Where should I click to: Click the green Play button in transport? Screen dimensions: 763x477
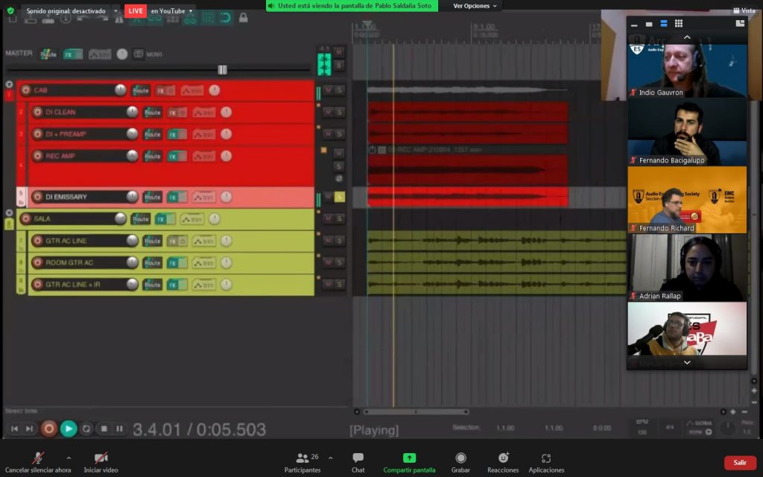(x=68, y=429)
